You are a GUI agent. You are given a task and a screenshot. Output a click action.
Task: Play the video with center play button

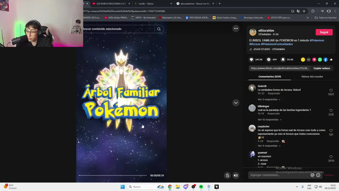click(122, 102)
